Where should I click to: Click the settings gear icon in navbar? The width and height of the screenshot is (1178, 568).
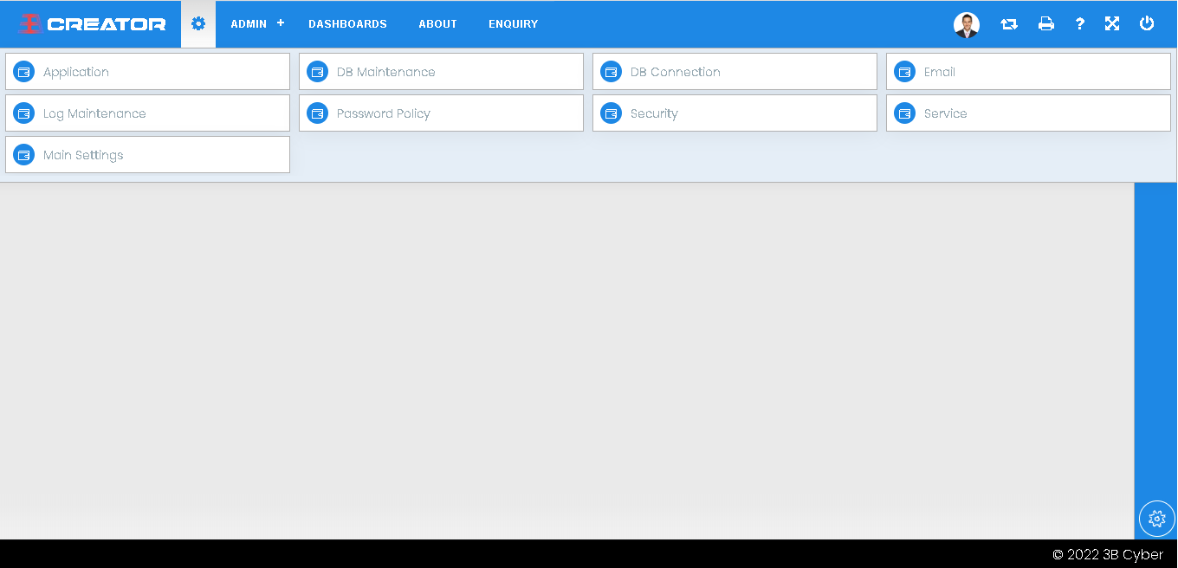click(198, 23)
